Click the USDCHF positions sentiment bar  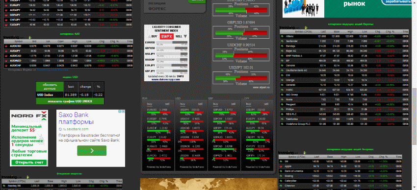(241, 55)
